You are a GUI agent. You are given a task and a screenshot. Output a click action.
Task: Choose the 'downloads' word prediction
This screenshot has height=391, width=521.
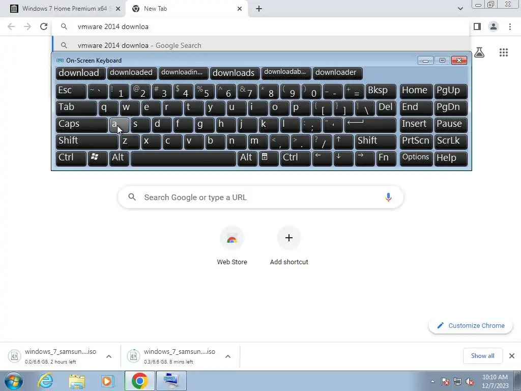(x=235, y=73)
